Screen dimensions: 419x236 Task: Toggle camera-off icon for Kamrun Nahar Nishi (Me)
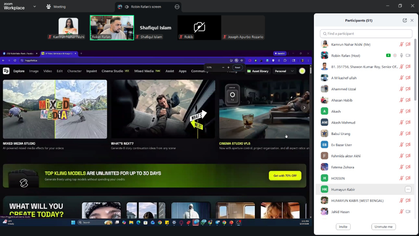point(408,44)
